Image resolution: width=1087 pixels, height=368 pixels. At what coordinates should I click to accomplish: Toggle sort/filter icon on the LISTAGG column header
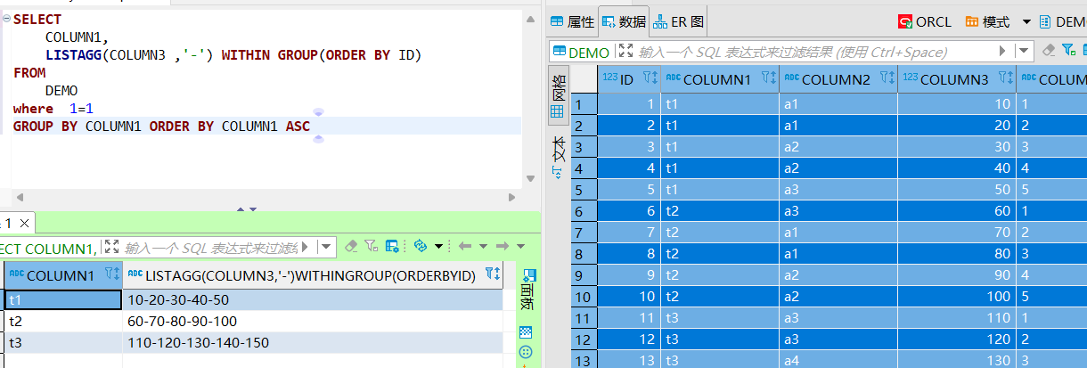coord(492,274)
